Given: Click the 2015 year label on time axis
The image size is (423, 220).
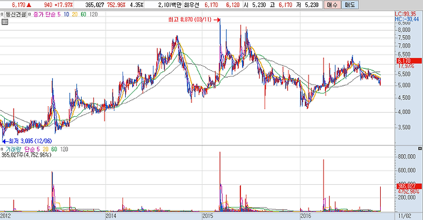Looking at the screenshot, I should (208, 216).
